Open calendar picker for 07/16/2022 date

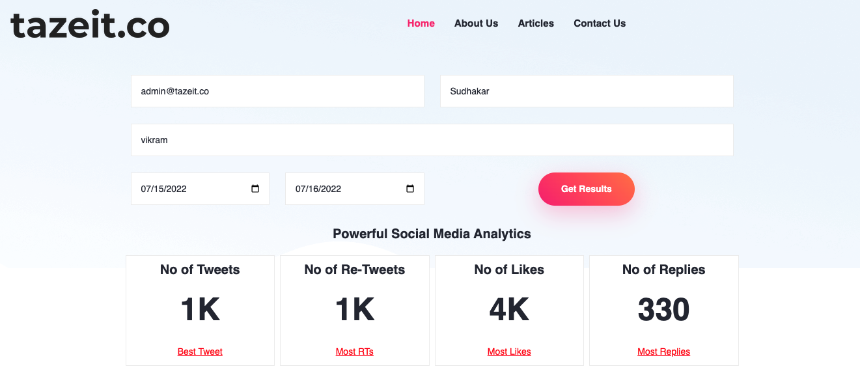410,189
